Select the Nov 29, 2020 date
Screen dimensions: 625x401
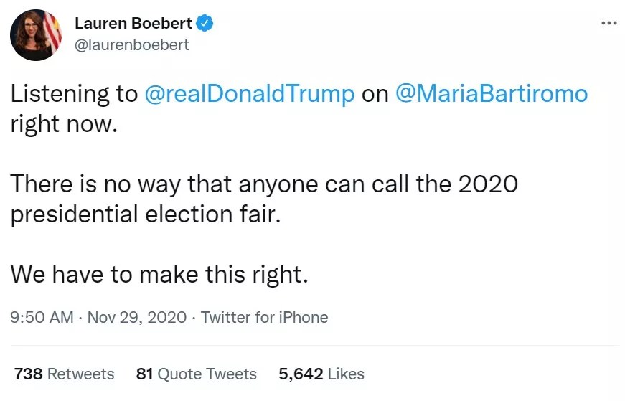[x=136, y=317]
